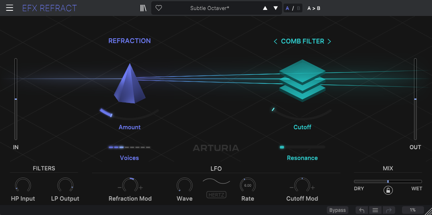This screenshot has height=215, width=432.
Task: Click the LFO Rate knob
Action: 248,185
